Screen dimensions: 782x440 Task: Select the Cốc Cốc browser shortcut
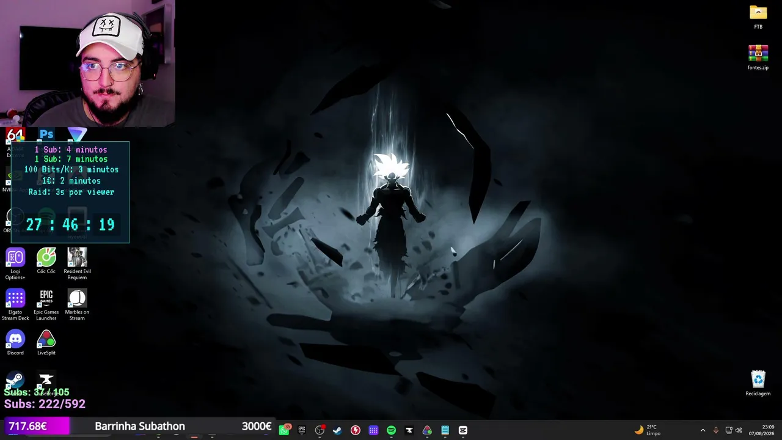(x=46, y=261)
